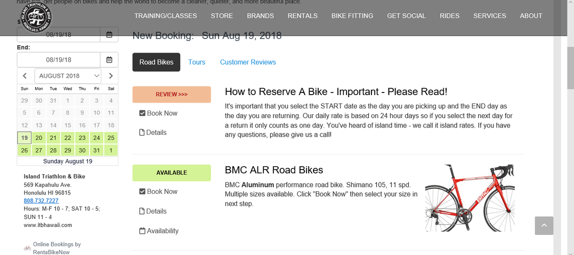
Task: Open the AUGUST 2018 month dropdown
Action: tap(68, 76)
